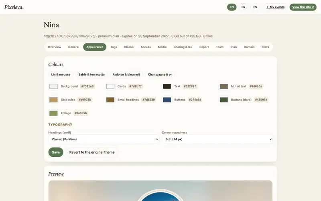The width and height of the screenshot is (321, 201).
Task: Switch language to EN
Action: (232, 7)
